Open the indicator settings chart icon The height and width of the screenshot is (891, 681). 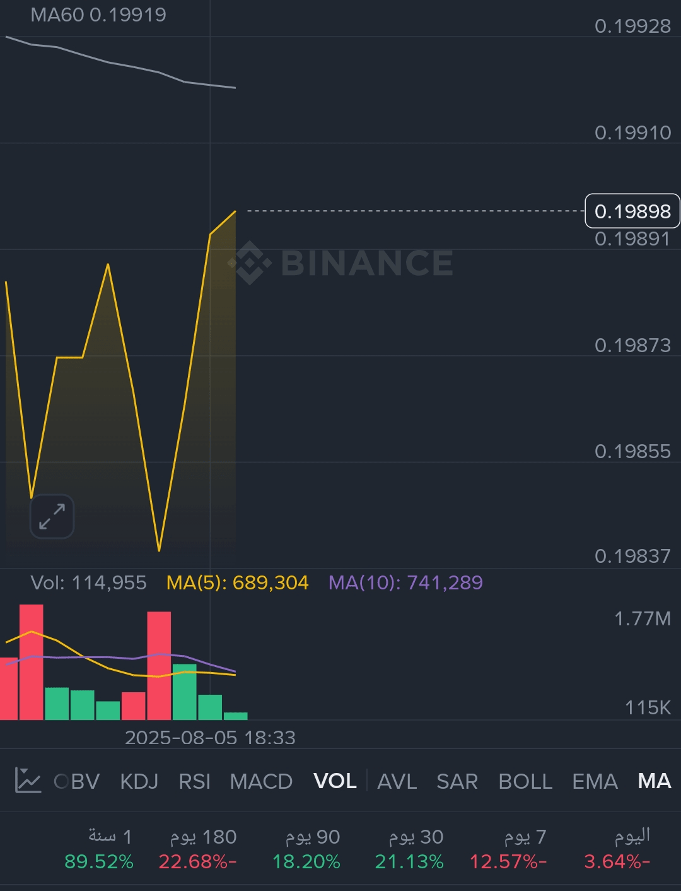[28, 781]
